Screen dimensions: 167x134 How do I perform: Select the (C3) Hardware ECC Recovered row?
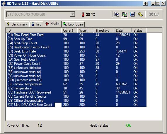coord(77,92)
